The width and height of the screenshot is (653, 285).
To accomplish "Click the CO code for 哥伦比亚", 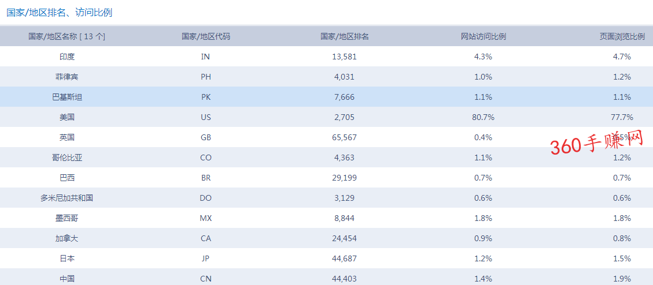I will (x=206, y=157).
